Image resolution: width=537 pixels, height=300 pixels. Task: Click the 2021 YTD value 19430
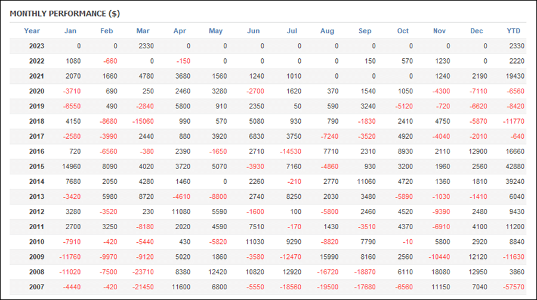point(515,76)
